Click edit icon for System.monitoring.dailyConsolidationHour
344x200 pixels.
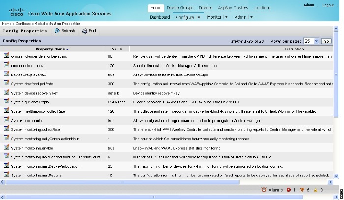(6, 138)
